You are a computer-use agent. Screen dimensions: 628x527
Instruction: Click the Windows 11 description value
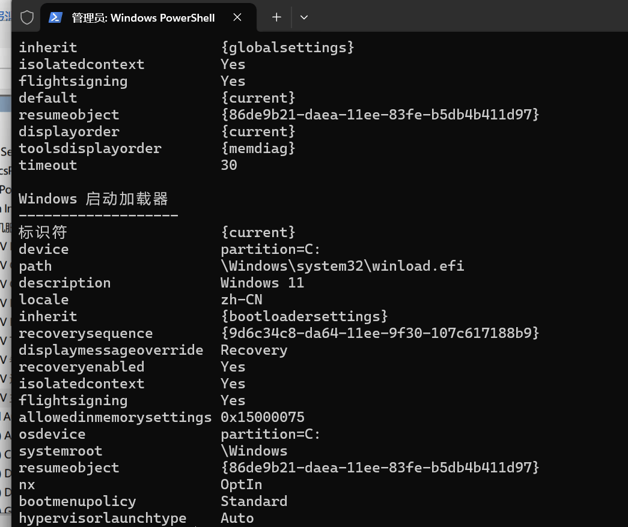click(263, 283)
